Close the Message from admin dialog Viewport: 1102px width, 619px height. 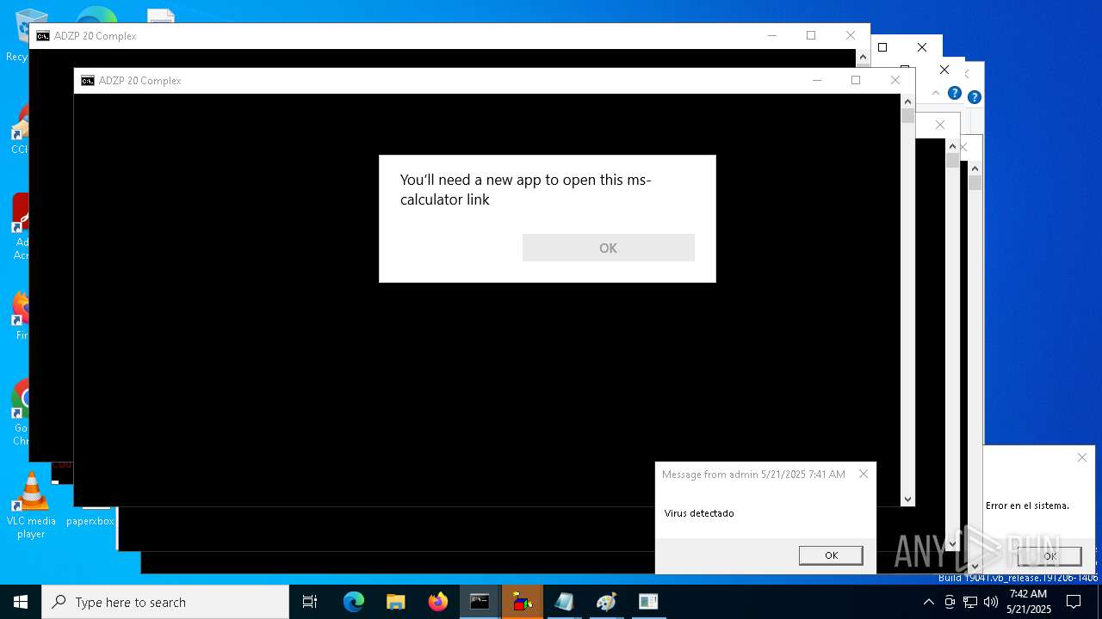[x=863, y=474]
